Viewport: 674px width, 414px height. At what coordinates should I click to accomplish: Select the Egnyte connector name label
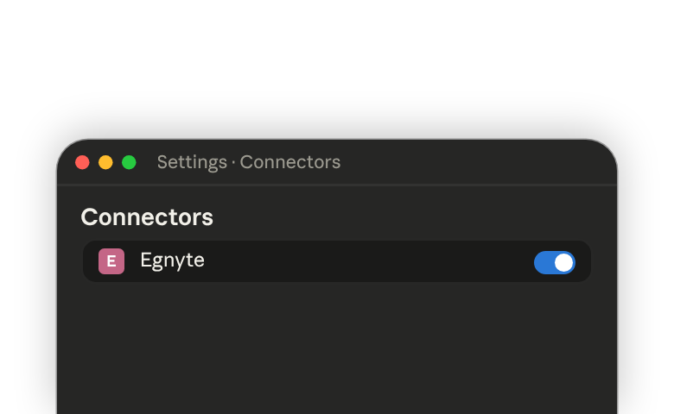(x=172, y=260)
